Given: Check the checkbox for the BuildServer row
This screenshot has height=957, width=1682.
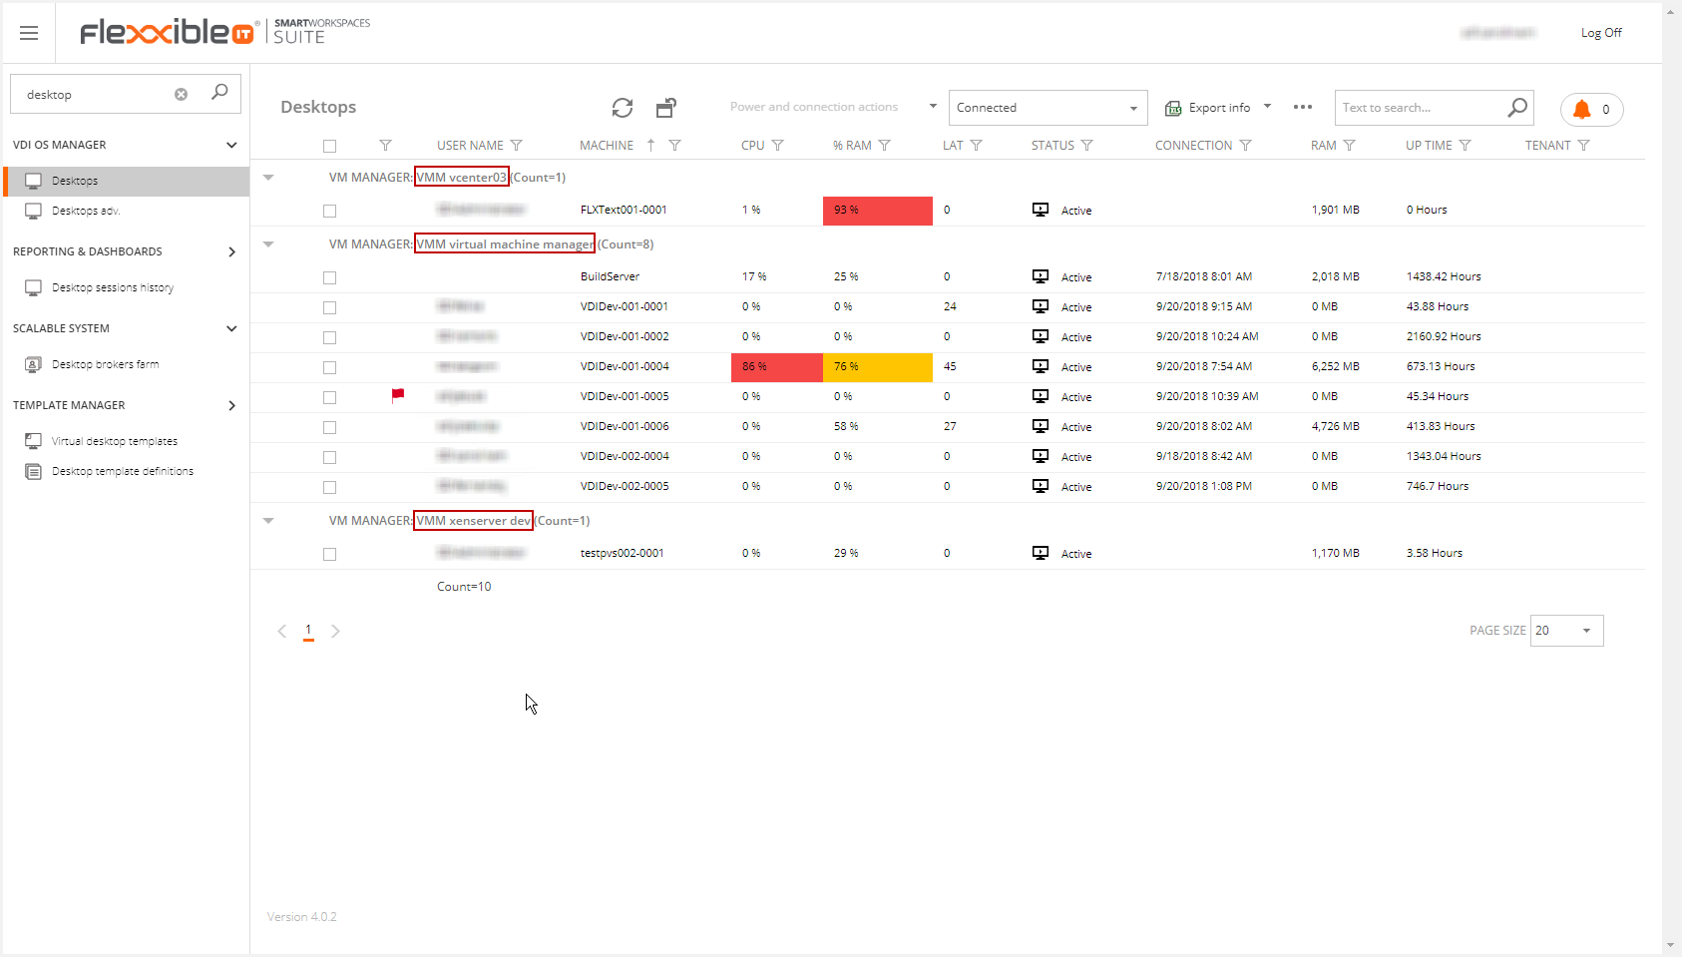Looking at the screenshot, I should [330, 277].
